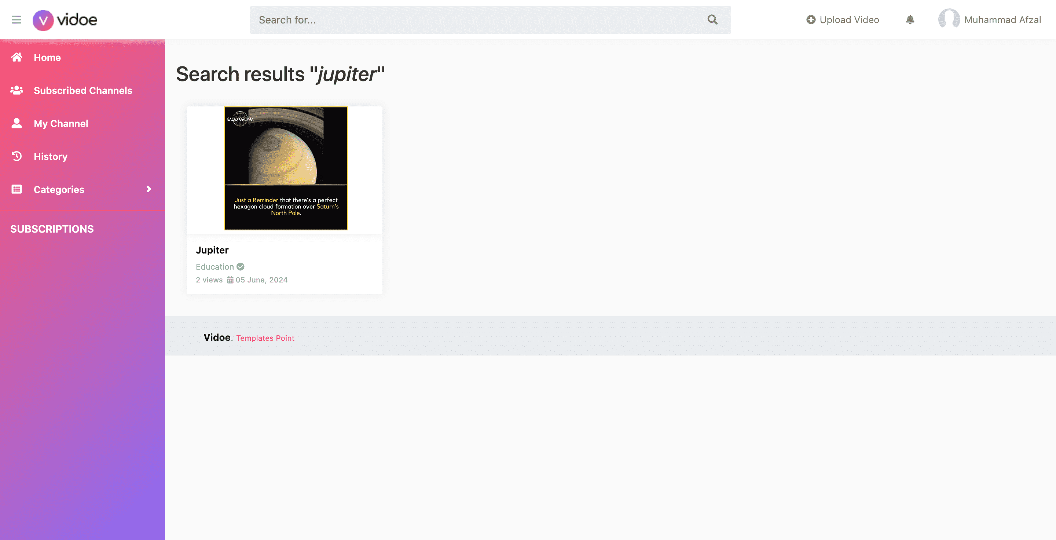Click the Subscribed Channels group icon

click(x=17, y=90)
